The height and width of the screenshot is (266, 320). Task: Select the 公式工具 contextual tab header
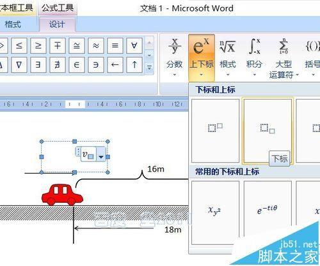click(x=58, y=8)
